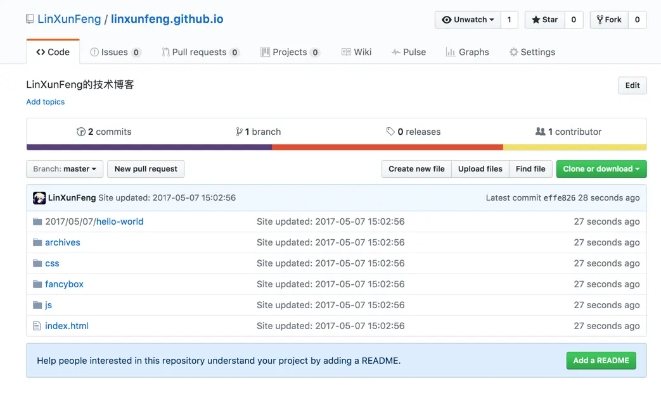
Task: Open the hello-world folder link
Action: tap(120, 221)
